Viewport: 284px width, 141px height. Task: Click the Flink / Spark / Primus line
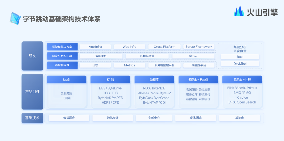[242, 88]
